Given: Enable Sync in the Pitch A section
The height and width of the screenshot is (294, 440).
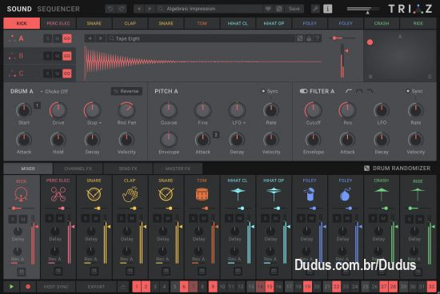Looking at the screenshot, I should [x=270, y=91].
